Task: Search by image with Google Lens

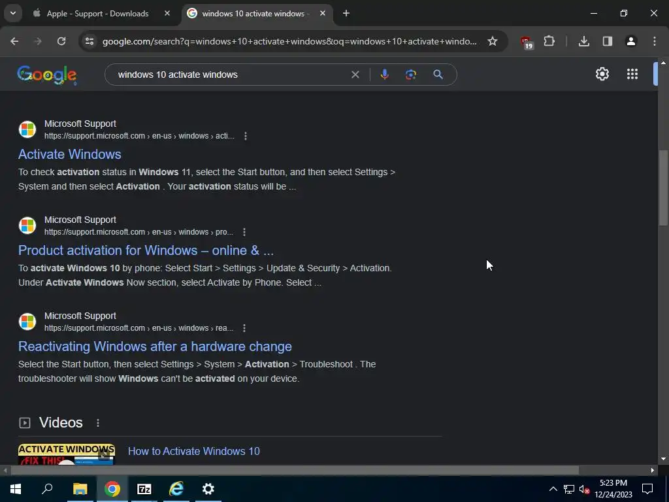Action: (x=411, y=75)
